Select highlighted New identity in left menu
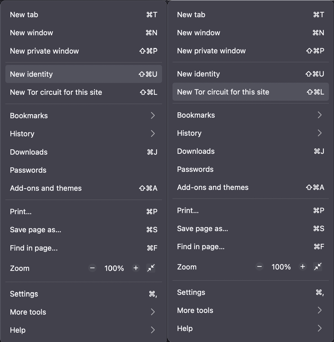Viewport: 334px width, 342px height. click(84, 74)
